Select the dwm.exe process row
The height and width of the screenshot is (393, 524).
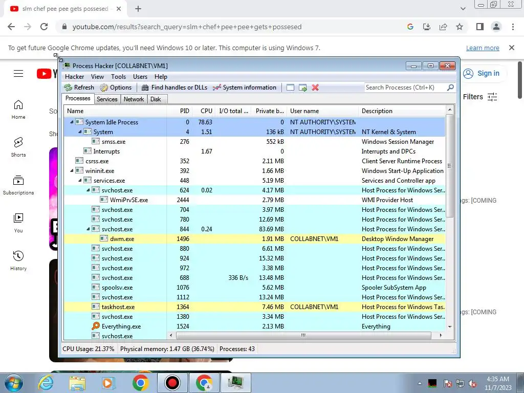click(254, 239)
